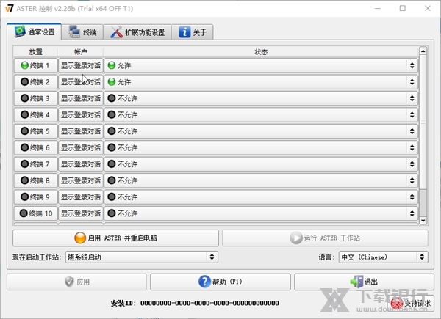Open status dropdown for 终端 4
Image resolution: width=441 pixels, height=319 pixels.
coord(261,114)
